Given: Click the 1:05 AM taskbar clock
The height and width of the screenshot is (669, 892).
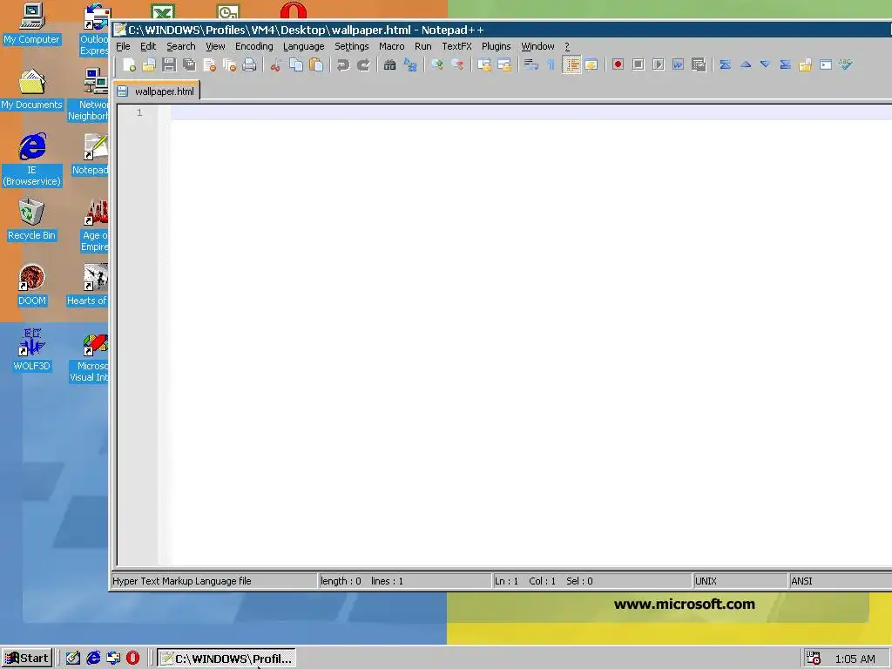Looking at the screenshot, I should [855, 659].
